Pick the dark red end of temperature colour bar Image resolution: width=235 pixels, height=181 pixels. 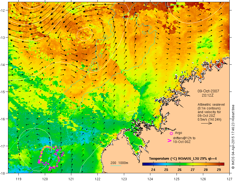(x=222, y=164)
